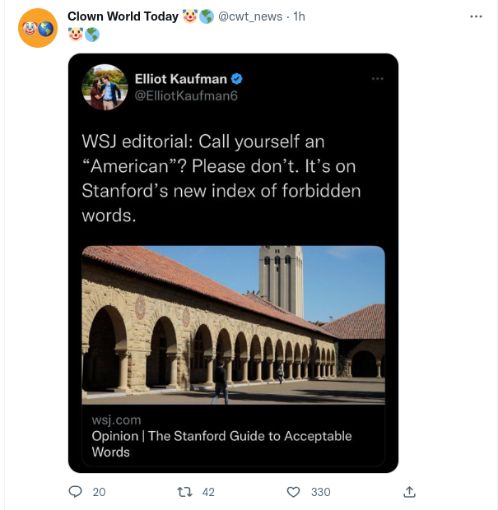Click the wsj.com domain label
Screen dimensions: 498x510
coord(116,420)
